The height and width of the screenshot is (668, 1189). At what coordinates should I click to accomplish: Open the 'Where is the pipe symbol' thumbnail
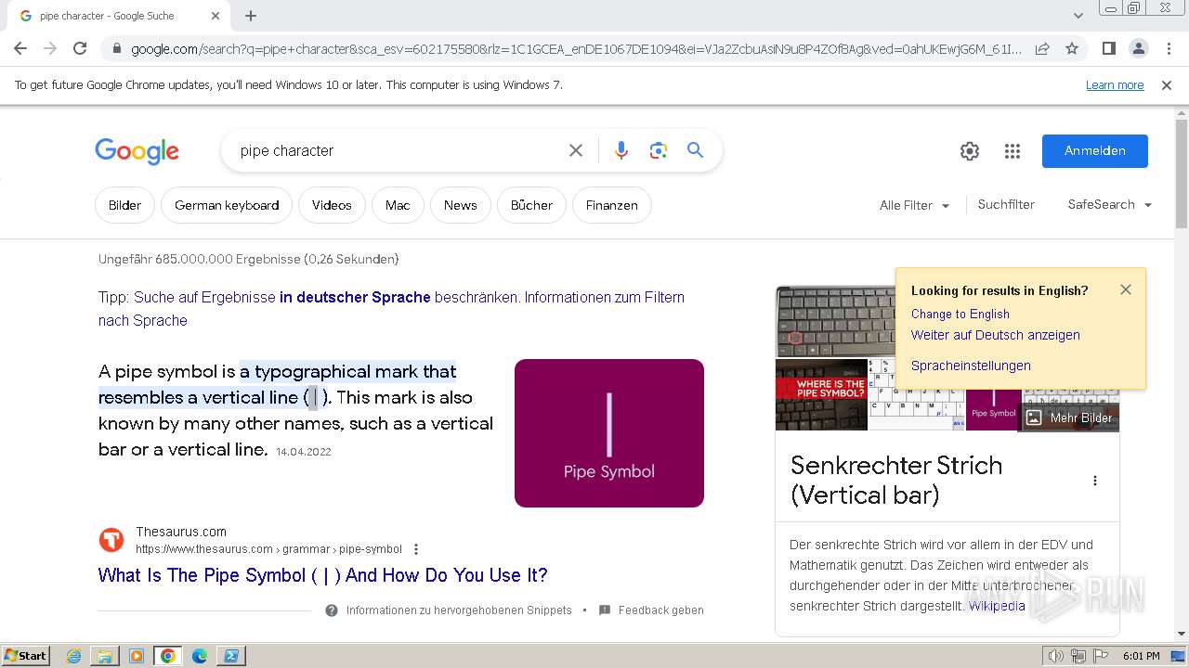[821, 395]
